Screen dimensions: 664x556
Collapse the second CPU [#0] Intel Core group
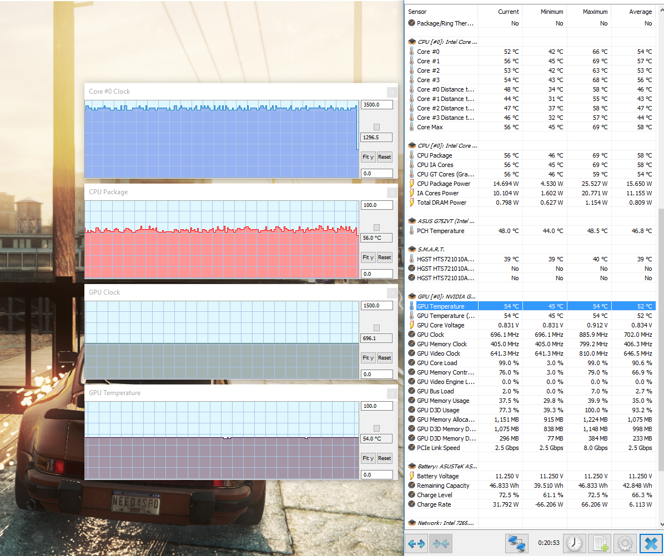[x=412, y=145]
